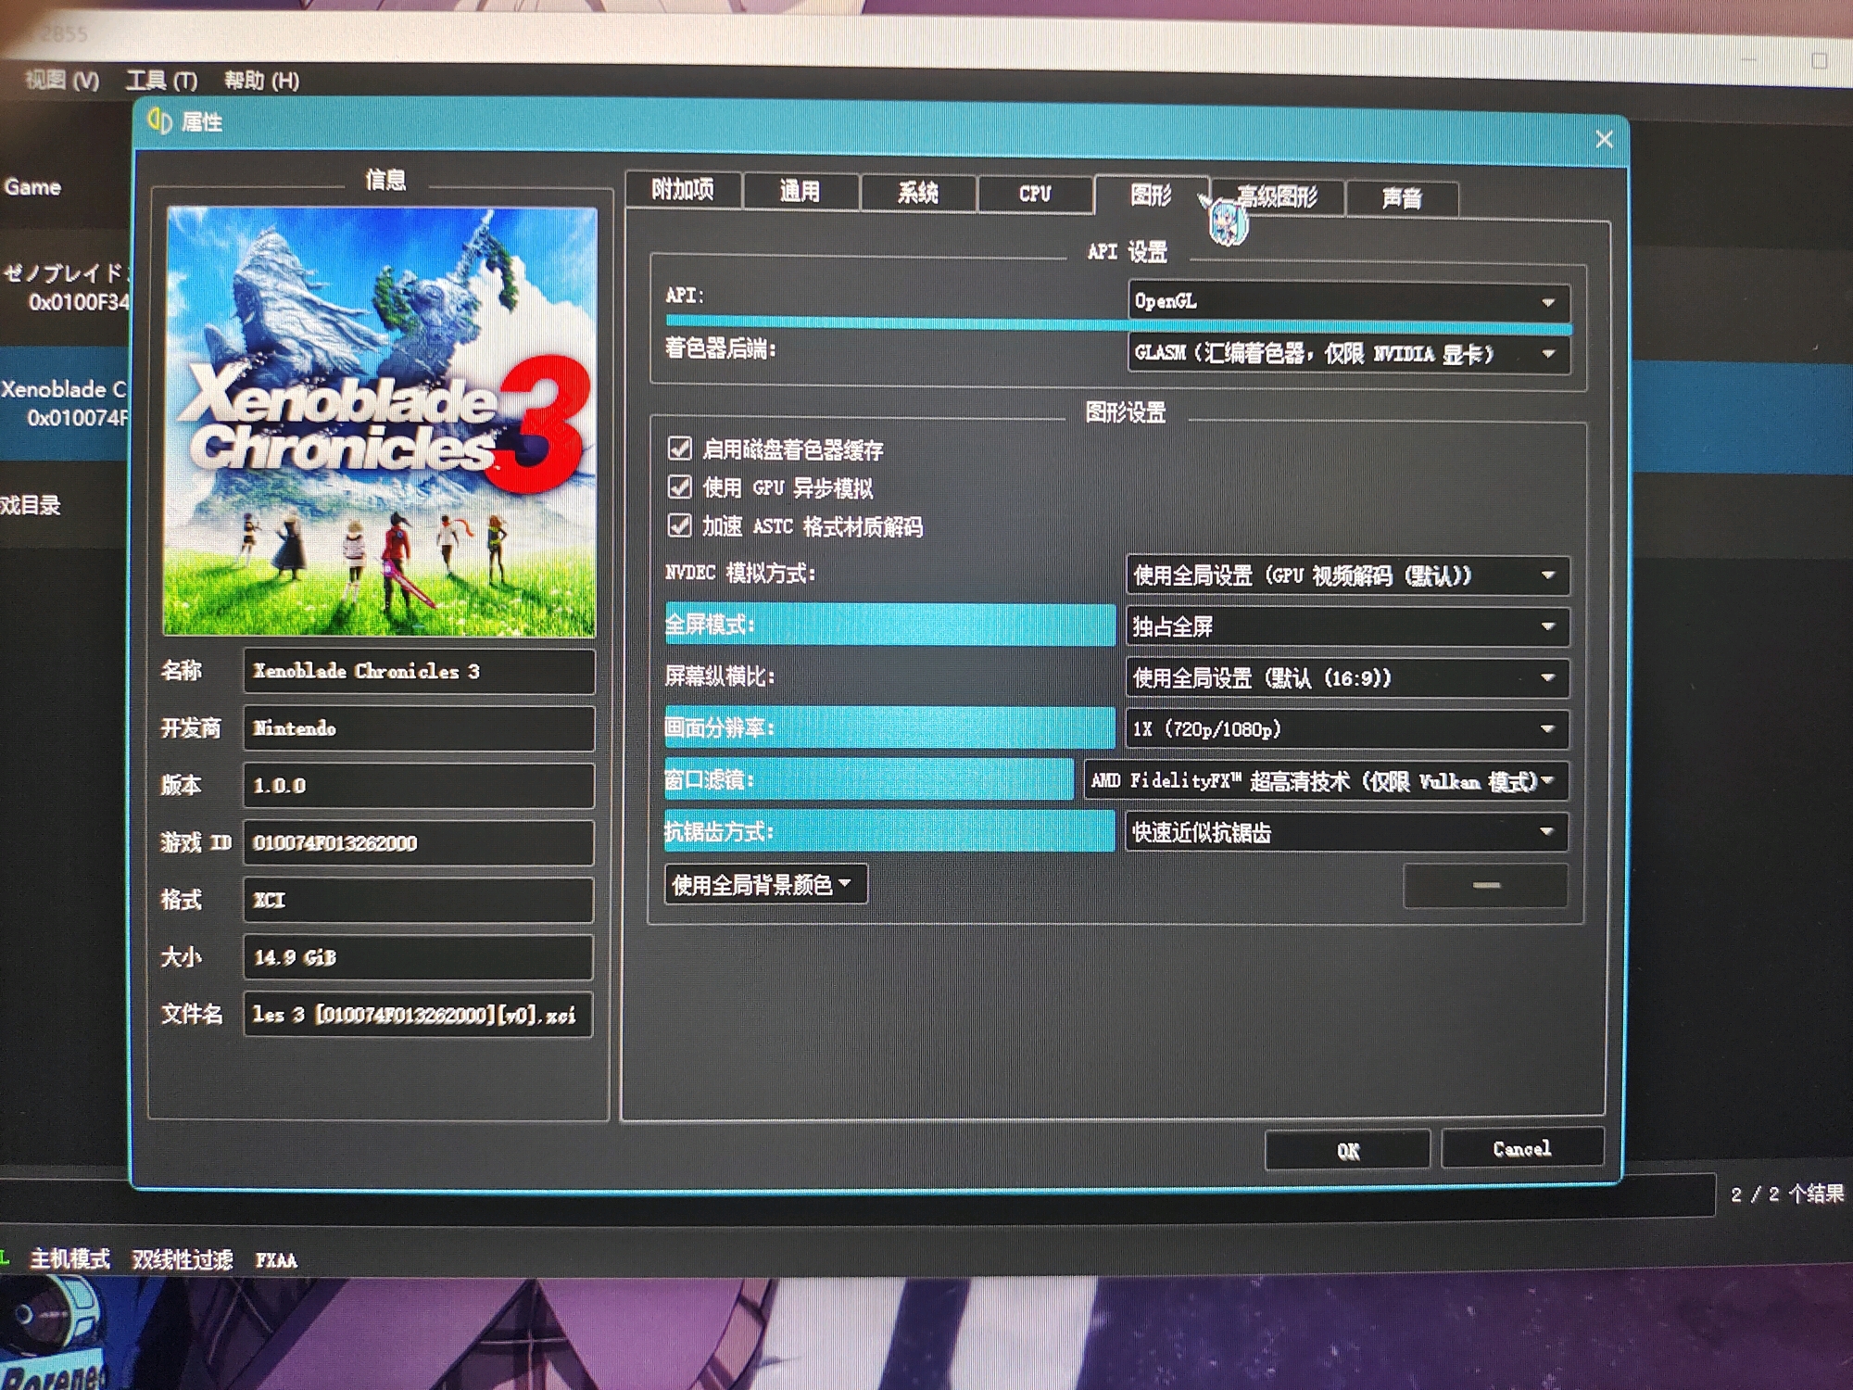1853x1390 pixels.
Task: Click the 格式 field showing XCI
Action: [x=419, y=900]
